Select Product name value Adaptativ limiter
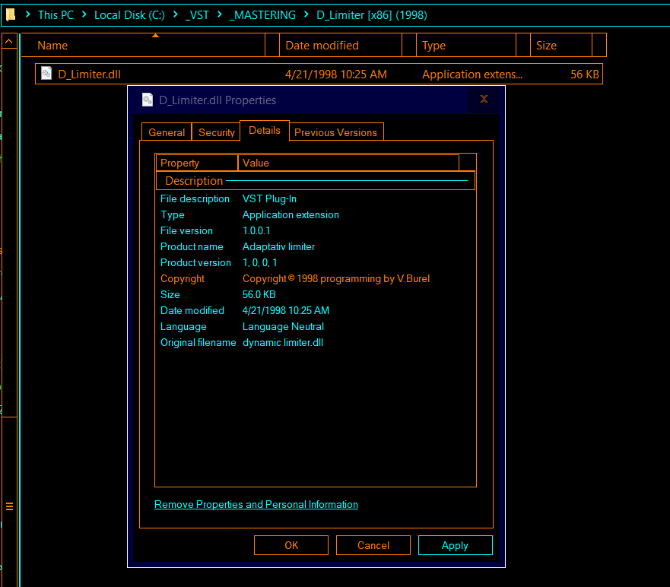Image resolution: width=670 pixels, height=587 pixels. pyautogui.click(x=278, y=246)
